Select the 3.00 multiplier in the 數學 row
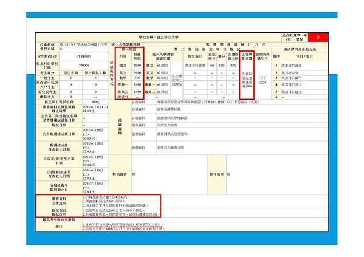The width and height of the screenshot is (364, 257). [x=137, y=78]
